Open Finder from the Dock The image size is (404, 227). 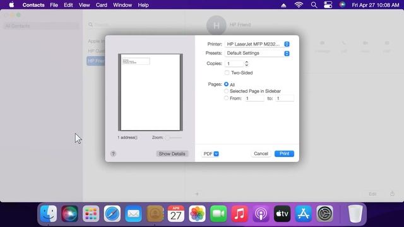point(49,214)
